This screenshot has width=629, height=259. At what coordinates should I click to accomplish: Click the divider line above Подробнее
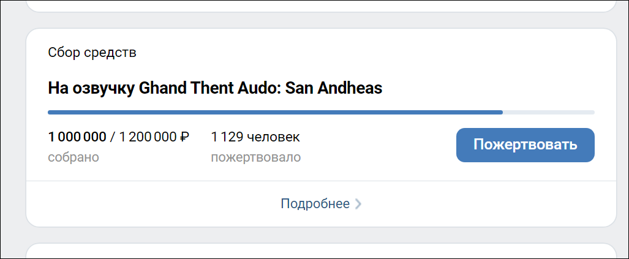(x=321, y=181)
